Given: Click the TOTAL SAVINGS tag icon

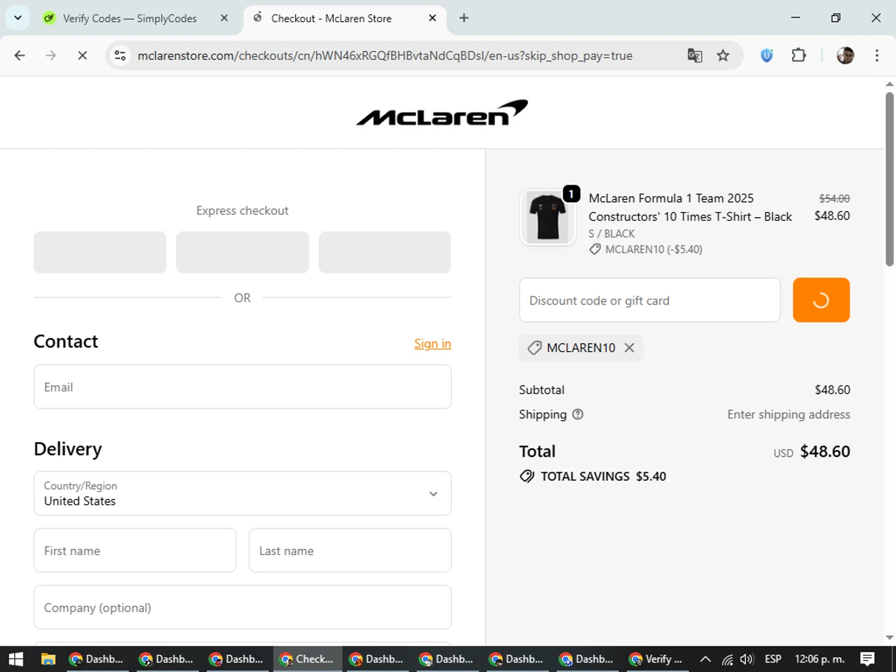Looking at the screenshot, I should pos(527,476).
